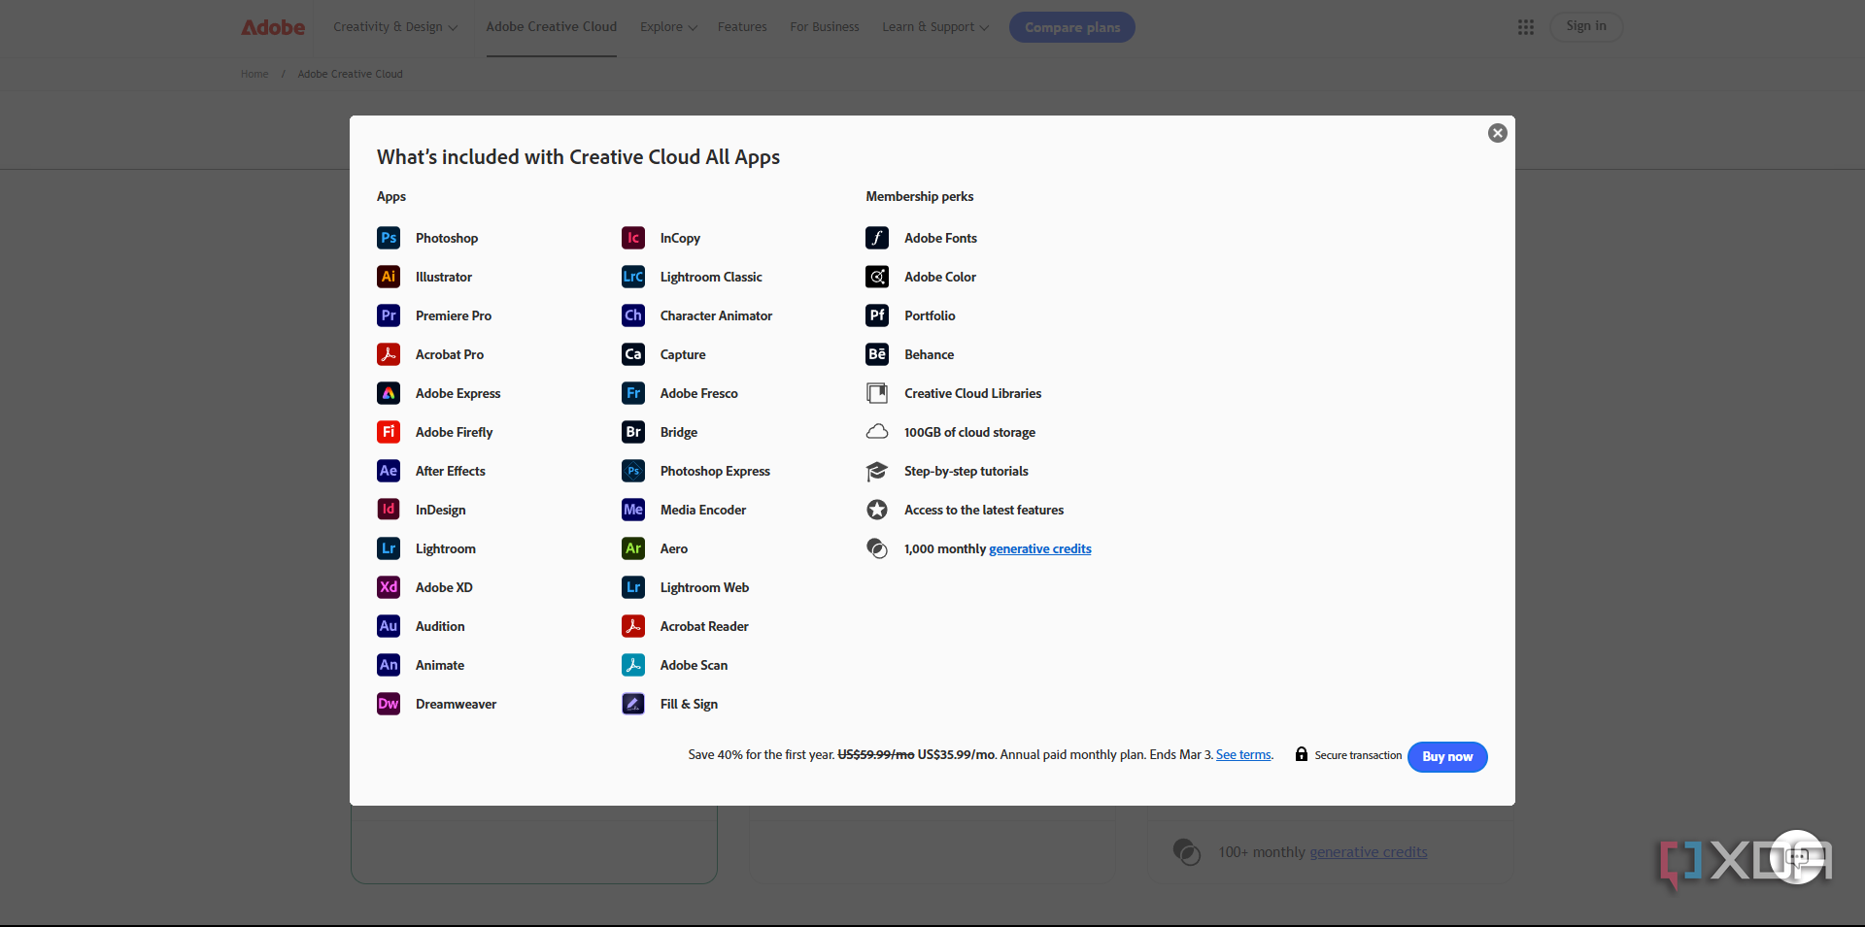Expand the Explore menu
Image resolution: width=1865 pixels, height=927 pixels.
668,27
